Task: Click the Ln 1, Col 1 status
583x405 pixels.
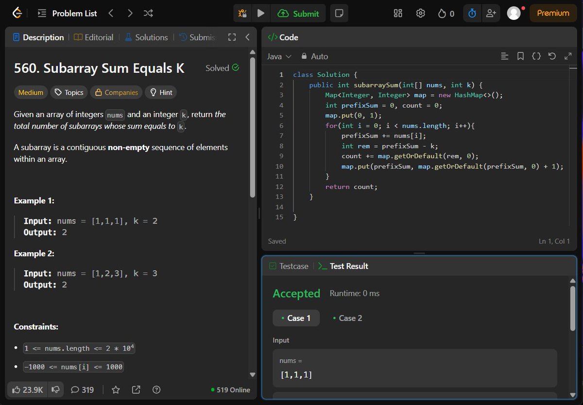Action: tap(555, 241)
